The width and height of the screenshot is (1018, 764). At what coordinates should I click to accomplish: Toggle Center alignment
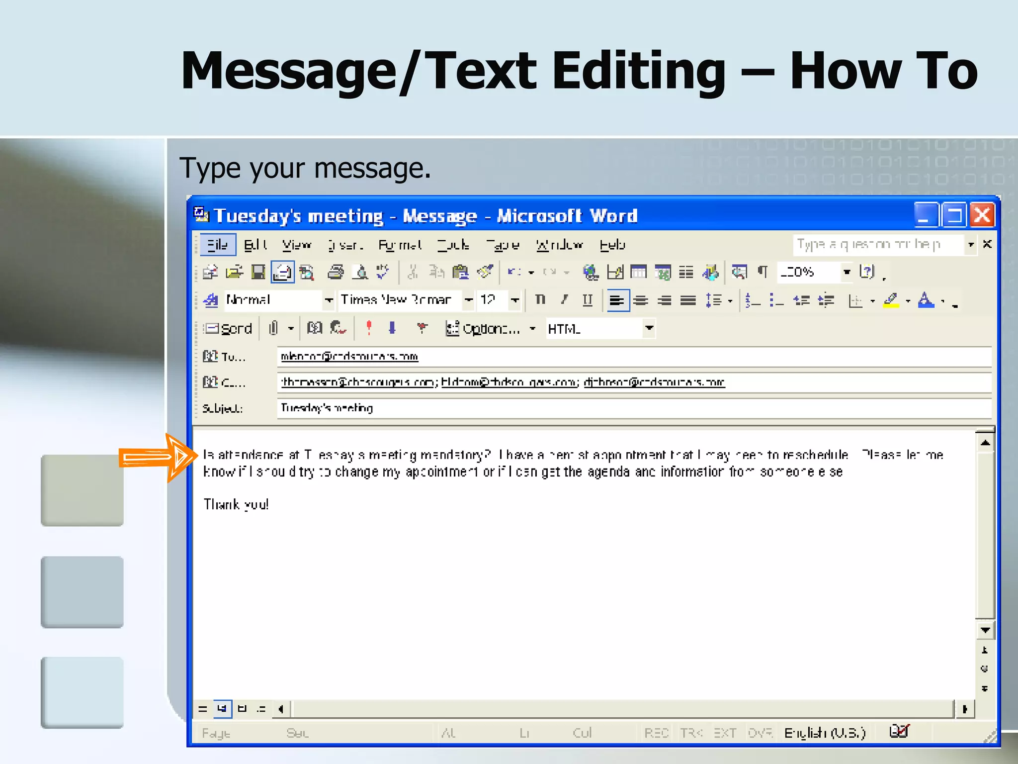(x=641, y=300)
